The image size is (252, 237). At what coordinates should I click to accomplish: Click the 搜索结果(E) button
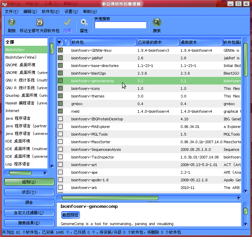[x=29, y=223]
